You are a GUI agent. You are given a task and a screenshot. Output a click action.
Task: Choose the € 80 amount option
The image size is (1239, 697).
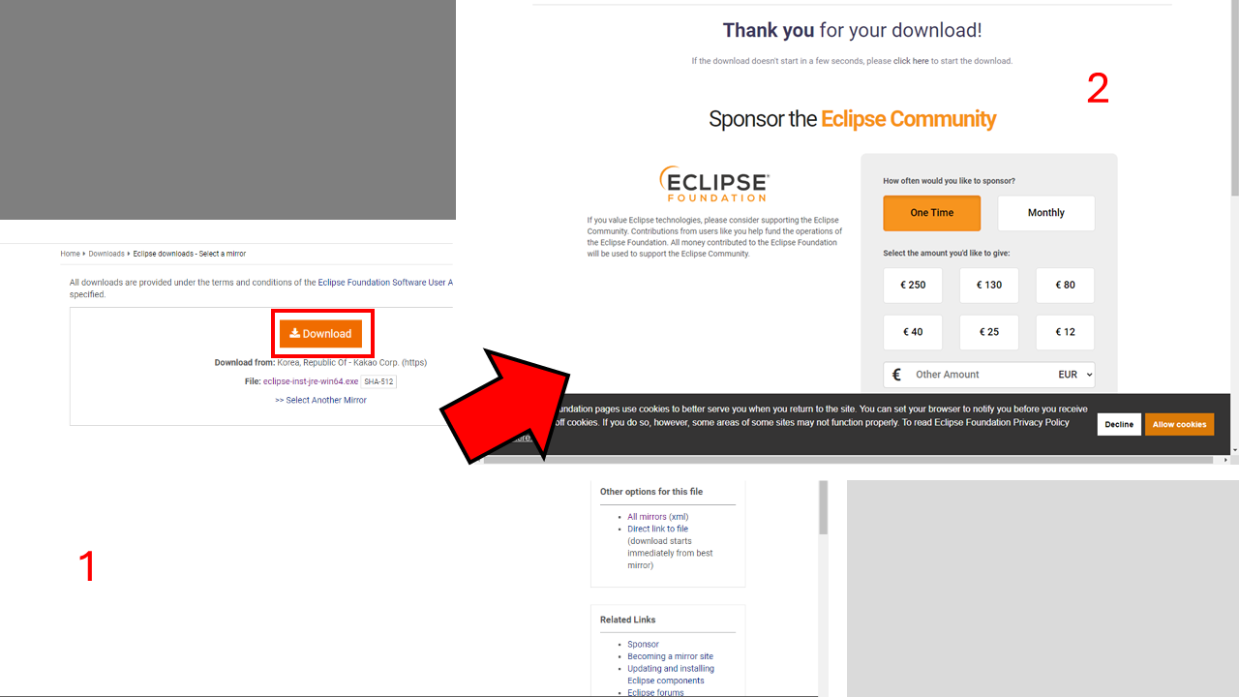point(1065,285)
